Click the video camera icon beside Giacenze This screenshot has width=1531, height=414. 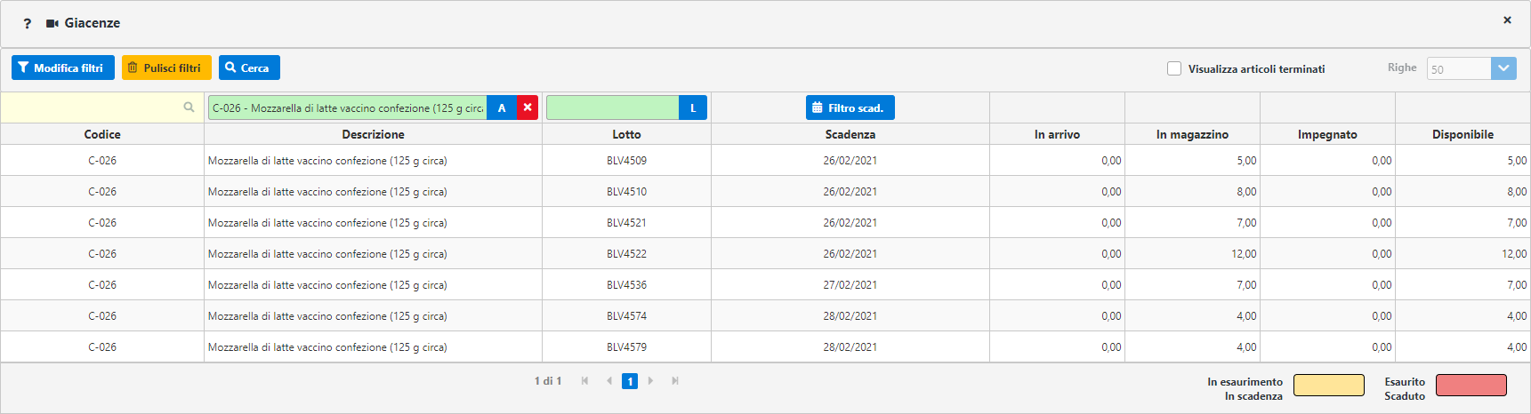52,23
